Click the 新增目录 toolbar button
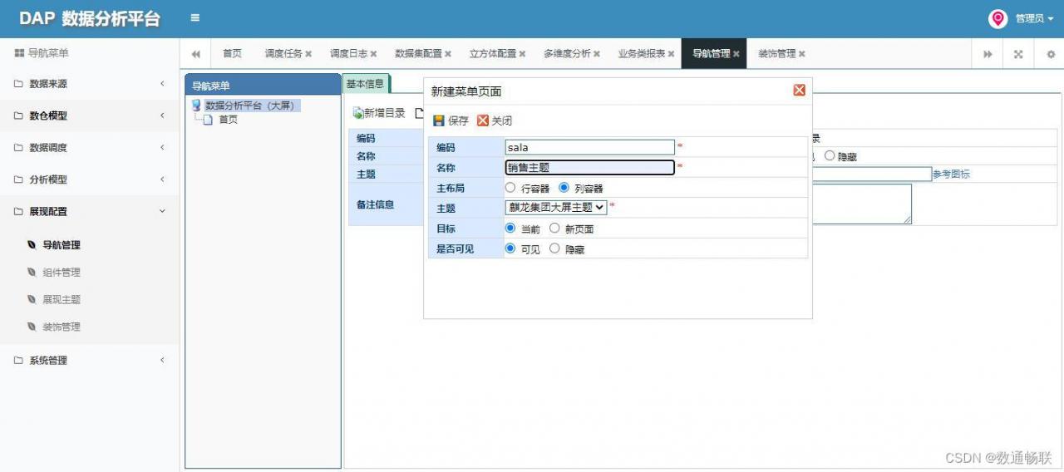The image size is (1064, 472). [379, 113]
